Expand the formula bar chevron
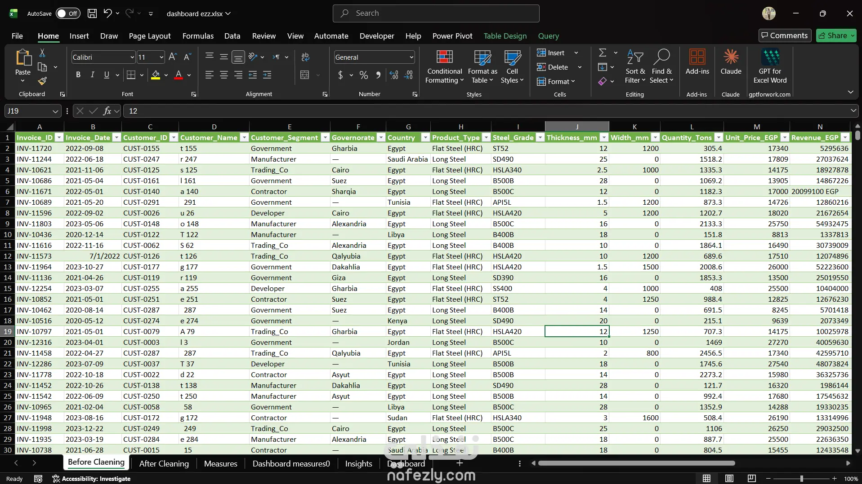The image size is (862, 484). point(853,110)
